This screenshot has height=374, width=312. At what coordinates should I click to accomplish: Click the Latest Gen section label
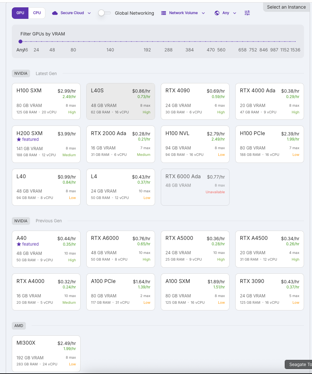point(46,73)
